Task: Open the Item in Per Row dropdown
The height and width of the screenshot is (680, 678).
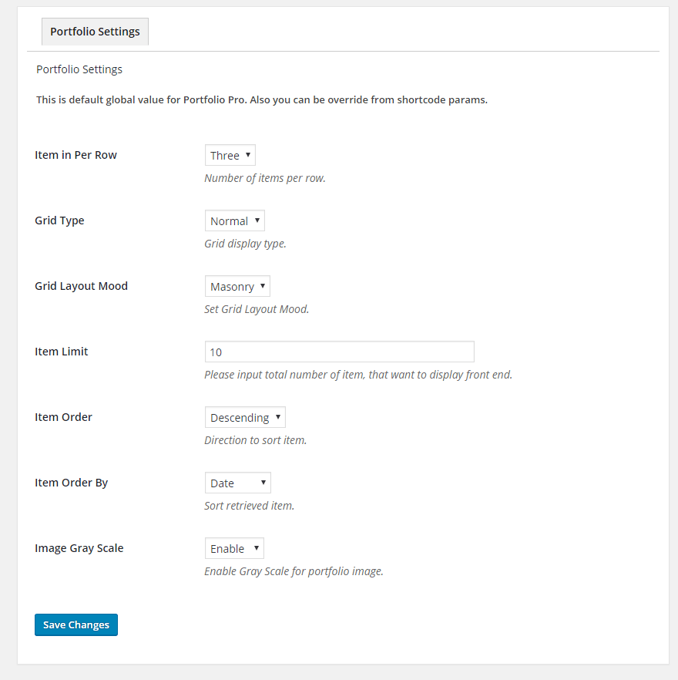Action: pyautogui.click(x=230, y=156)
